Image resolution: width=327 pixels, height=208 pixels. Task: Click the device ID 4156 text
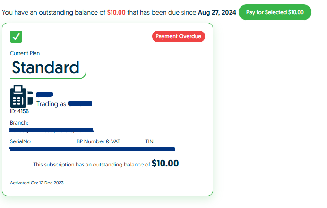click(19, 112)
